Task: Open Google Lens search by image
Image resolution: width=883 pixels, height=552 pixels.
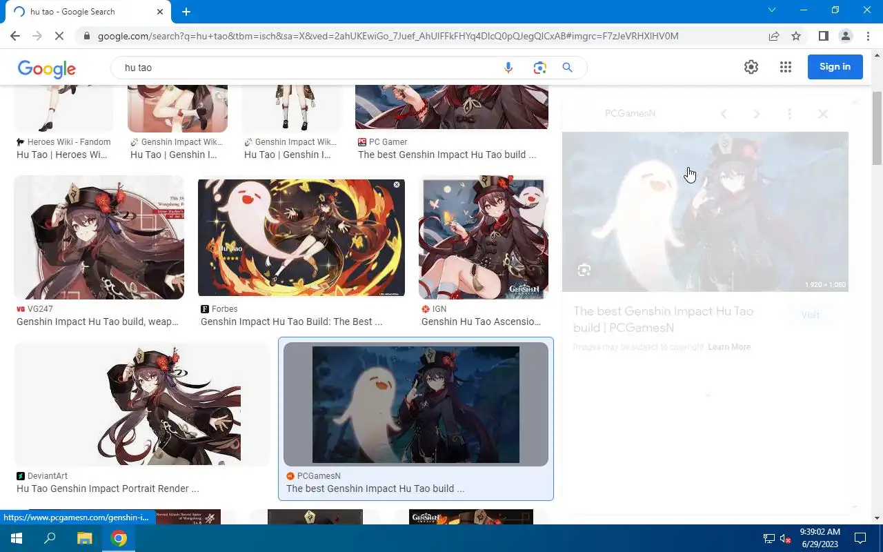Action: [539, 68]
